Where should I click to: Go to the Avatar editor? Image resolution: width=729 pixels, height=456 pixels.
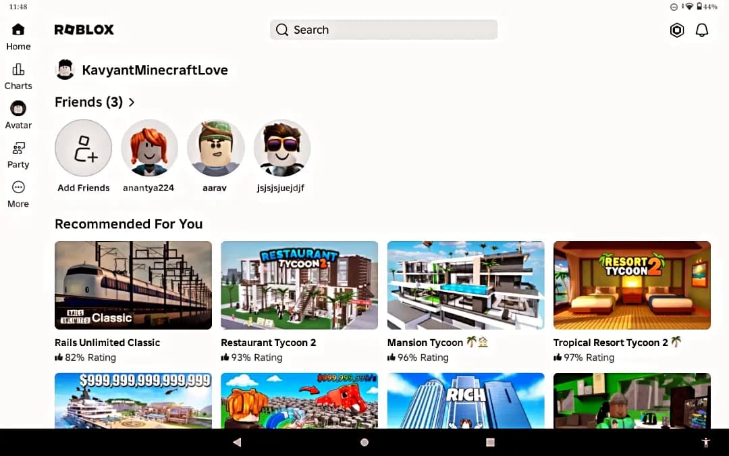18,116
